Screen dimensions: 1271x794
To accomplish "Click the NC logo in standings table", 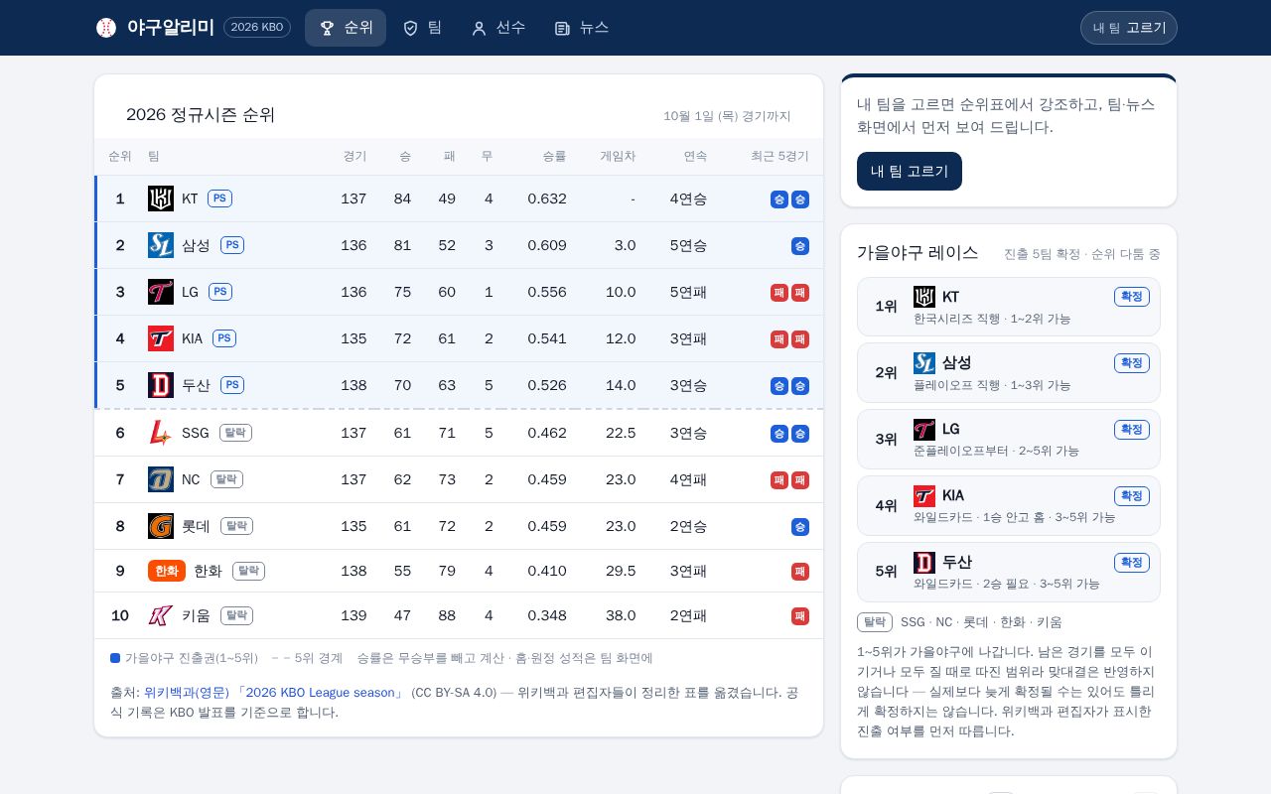I will click(x=161, y=479).
